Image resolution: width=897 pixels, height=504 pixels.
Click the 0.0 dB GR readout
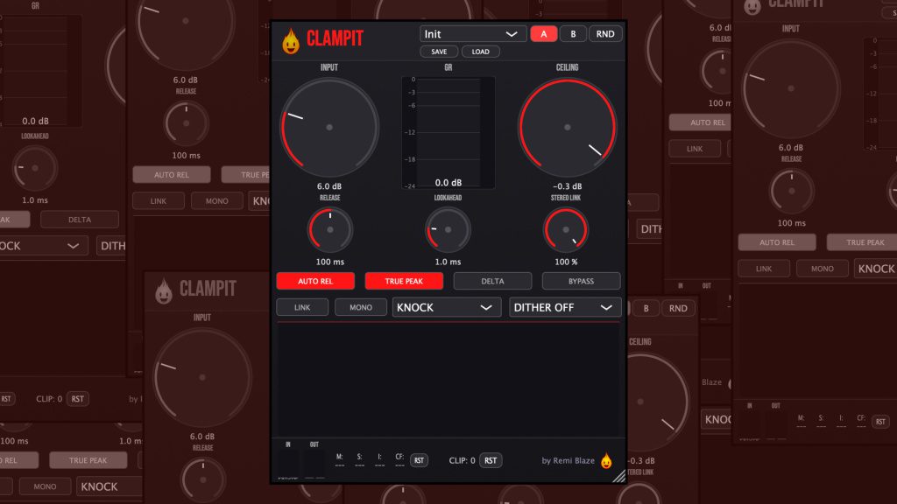point(448,183)
